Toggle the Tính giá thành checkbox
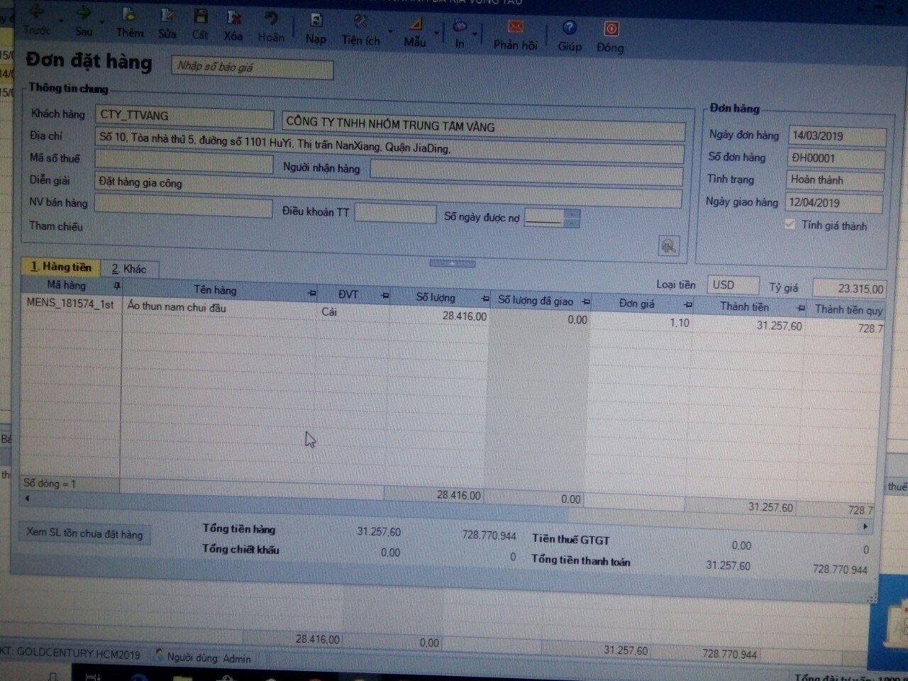908x681 pixels. (790, 224)
